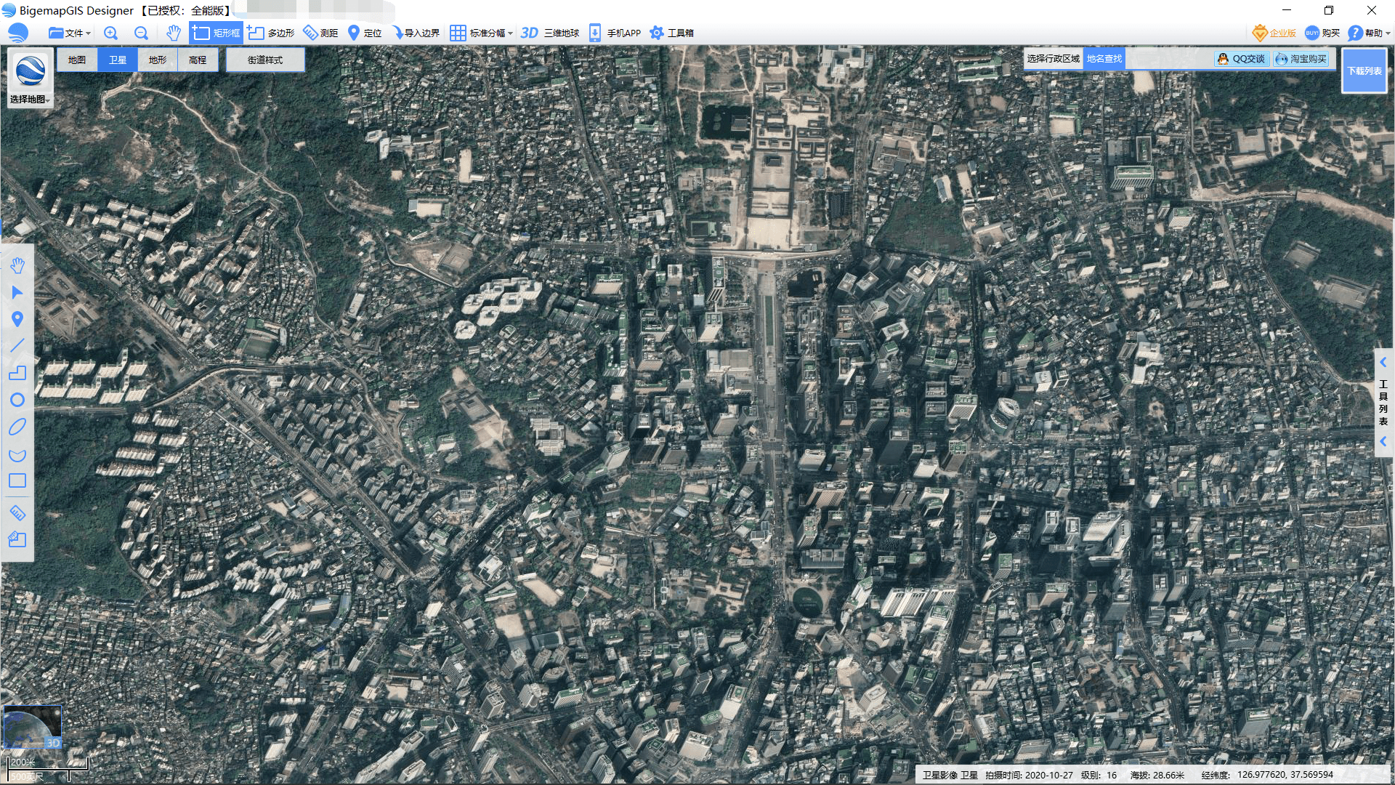Viewport: 1395px width, 785px height.
Task: Click the zoom in magnifier icon
Action: click(x=110, y=33)
